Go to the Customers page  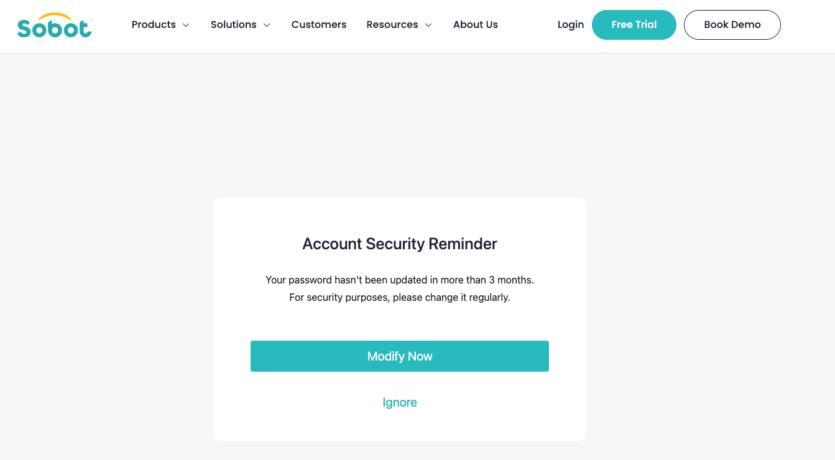(x=319, y=25)
